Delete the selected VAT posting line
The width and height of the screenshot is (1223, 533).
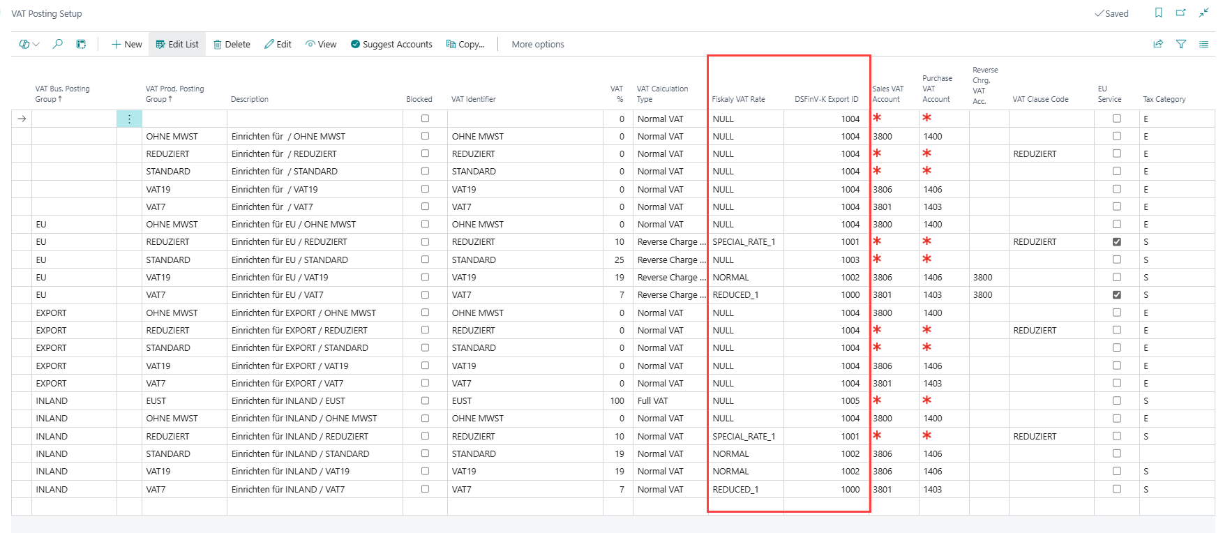(x=232, y=44)
